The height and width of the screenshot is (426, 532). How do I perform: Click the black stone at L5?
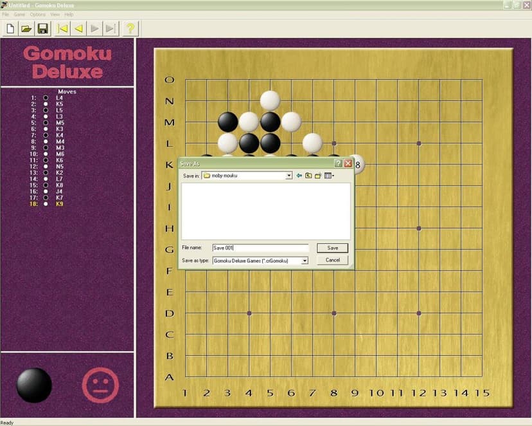(x=270, y=143)
